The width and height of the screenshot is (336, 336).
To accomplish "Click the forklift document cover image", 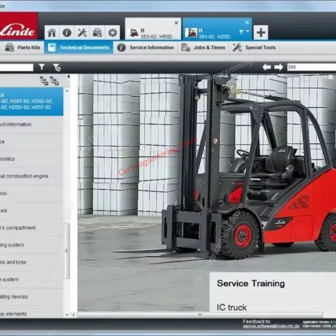I will coord(207,192).
